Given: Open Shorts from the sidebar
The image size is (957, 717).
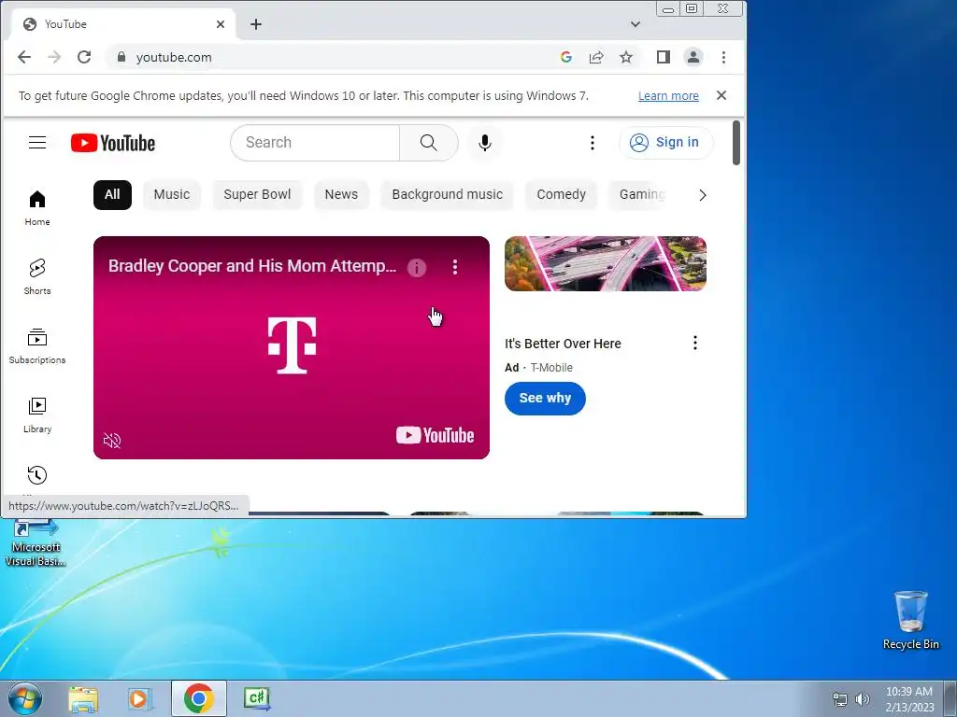Looking at the screenshot, I should pos(37,276).
